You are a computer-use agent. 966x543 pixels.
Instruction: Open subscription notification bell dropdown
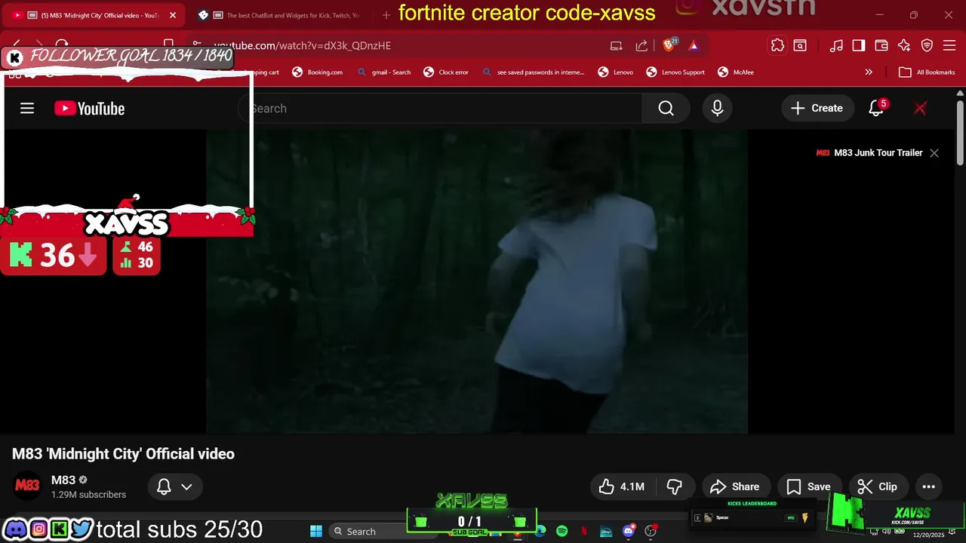(174, 486)
